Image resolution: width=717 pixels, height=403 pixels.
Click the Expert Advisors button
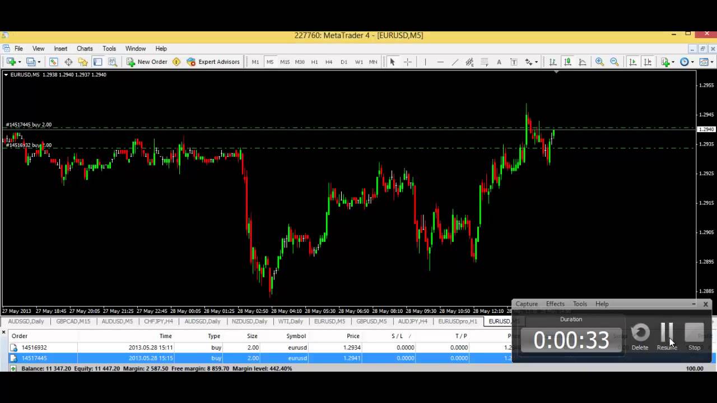[x=213, y=62]
